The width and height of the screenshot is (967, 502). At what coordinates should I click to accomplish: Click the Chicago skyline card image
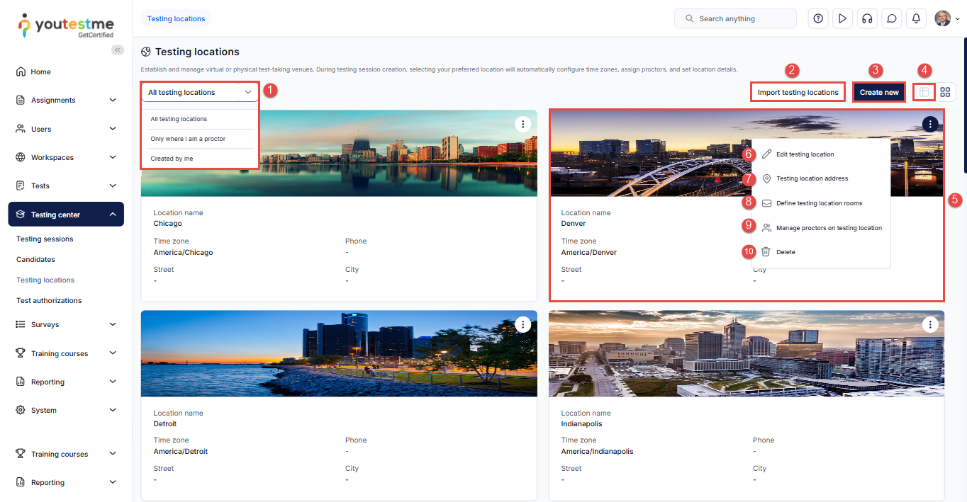[x=339, y=153]
